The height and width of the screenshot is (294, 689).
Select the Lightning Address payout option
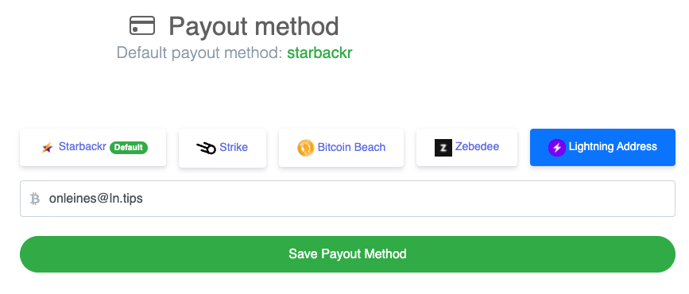(602, 147)
